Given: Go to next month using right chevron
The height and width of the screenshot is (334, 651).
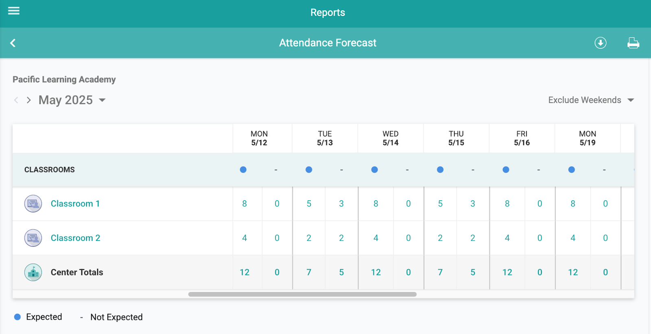Looking at the screenshot, I should [x=28, y=100].
